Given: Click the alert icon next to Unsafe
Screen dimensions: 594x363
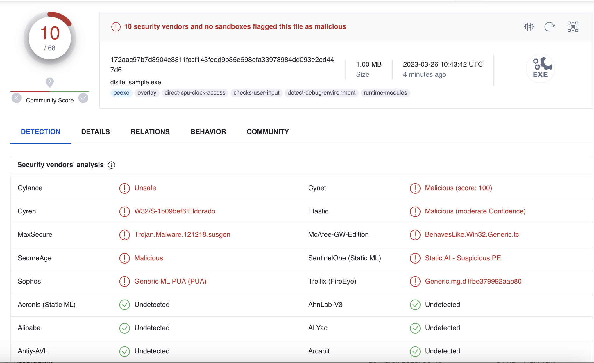Looking at the screenshot, I should [x=124, y=188].
